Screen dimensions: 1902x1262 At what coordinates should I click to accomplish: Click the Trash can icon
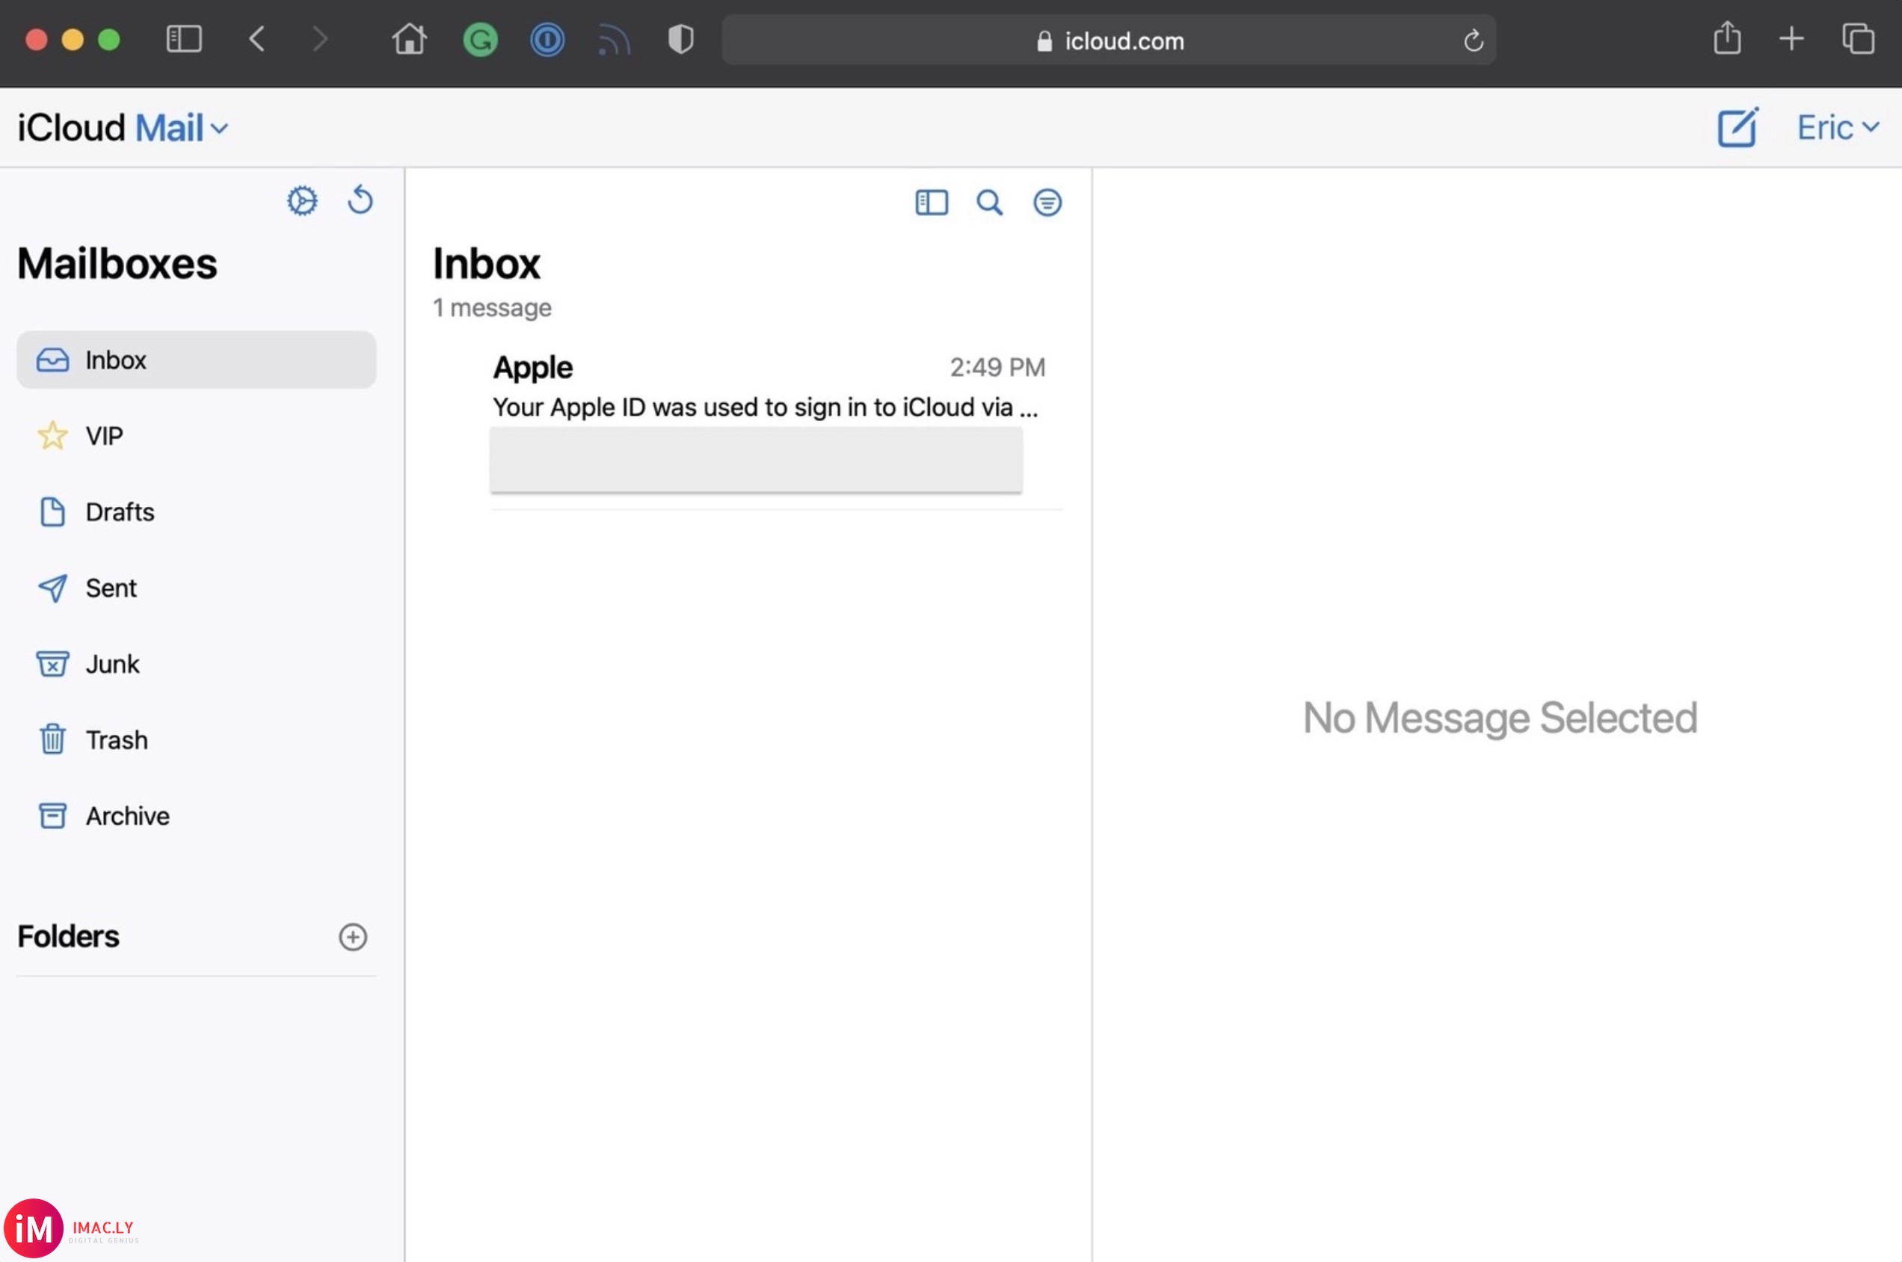[x=52, y=739]
